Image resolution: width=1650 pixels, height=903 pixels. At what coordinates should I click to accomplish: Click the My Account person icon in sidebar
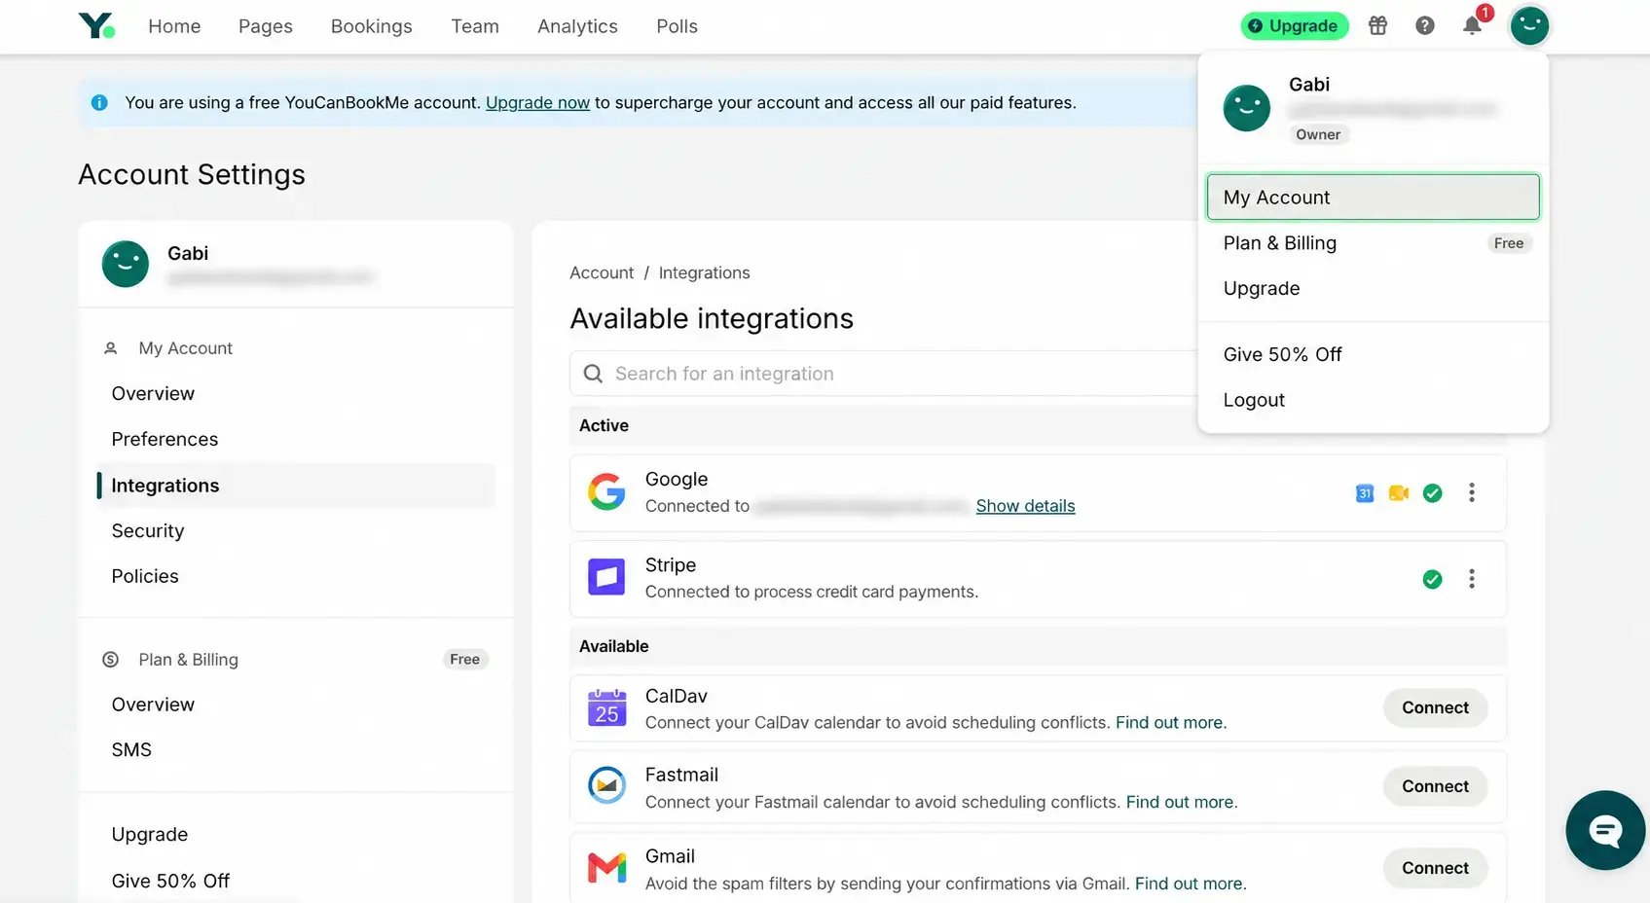(111, 348)
